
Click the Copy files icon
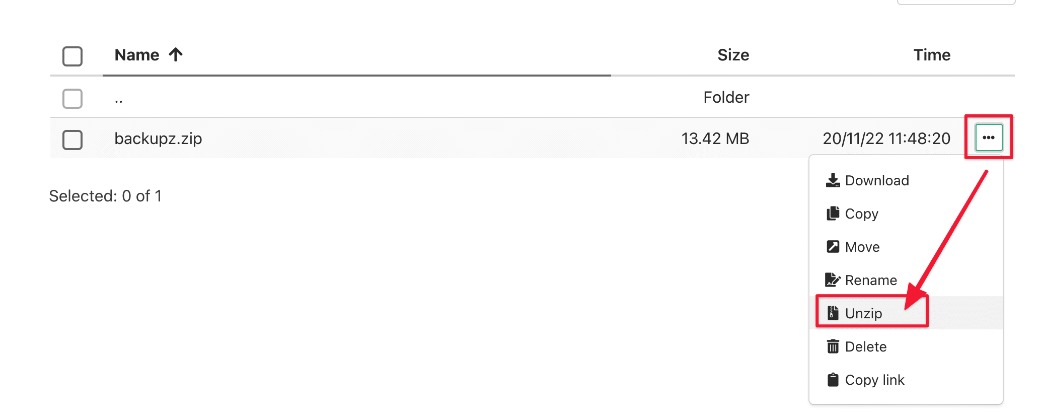point(833,214)
